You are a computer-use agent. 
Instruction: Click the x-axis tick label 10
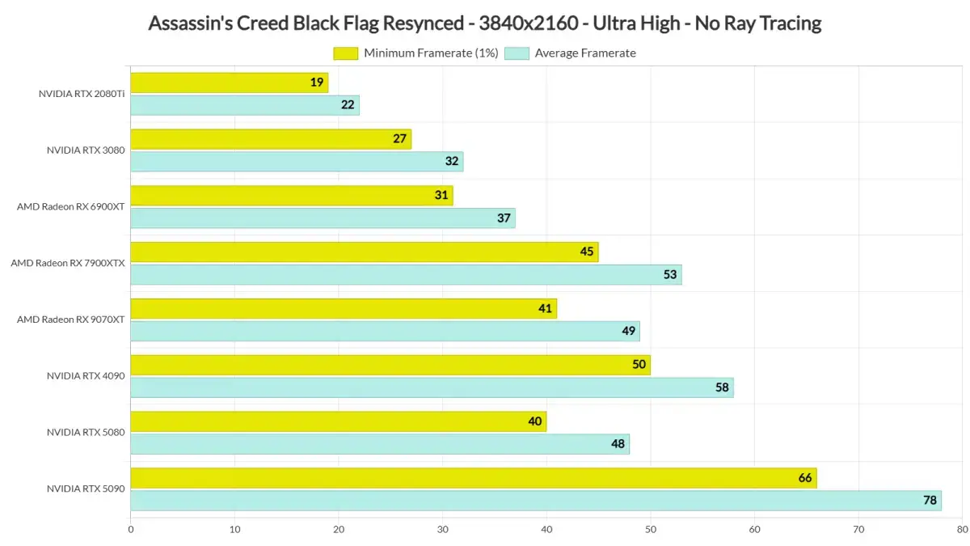(234, 530)
